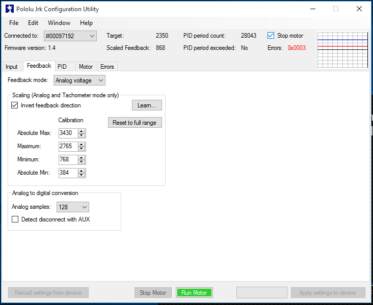373x305 pixels.
Task: Go to the Motor tab
Action: 86,67
